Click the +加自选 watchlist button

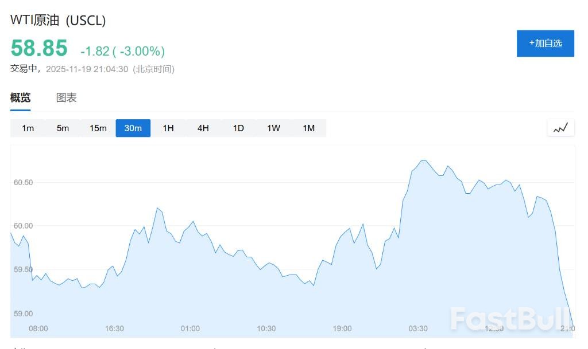[x=546, y=43]
